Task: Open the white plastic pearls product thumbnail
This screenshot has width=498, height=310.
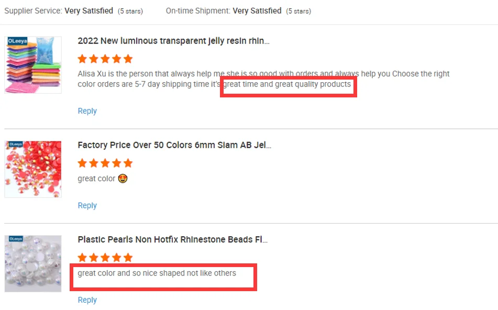Action: [x=33, y=263]
